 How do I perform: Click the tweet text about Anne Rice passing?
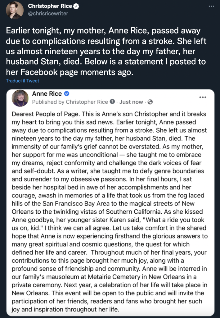tap(106, 51)
